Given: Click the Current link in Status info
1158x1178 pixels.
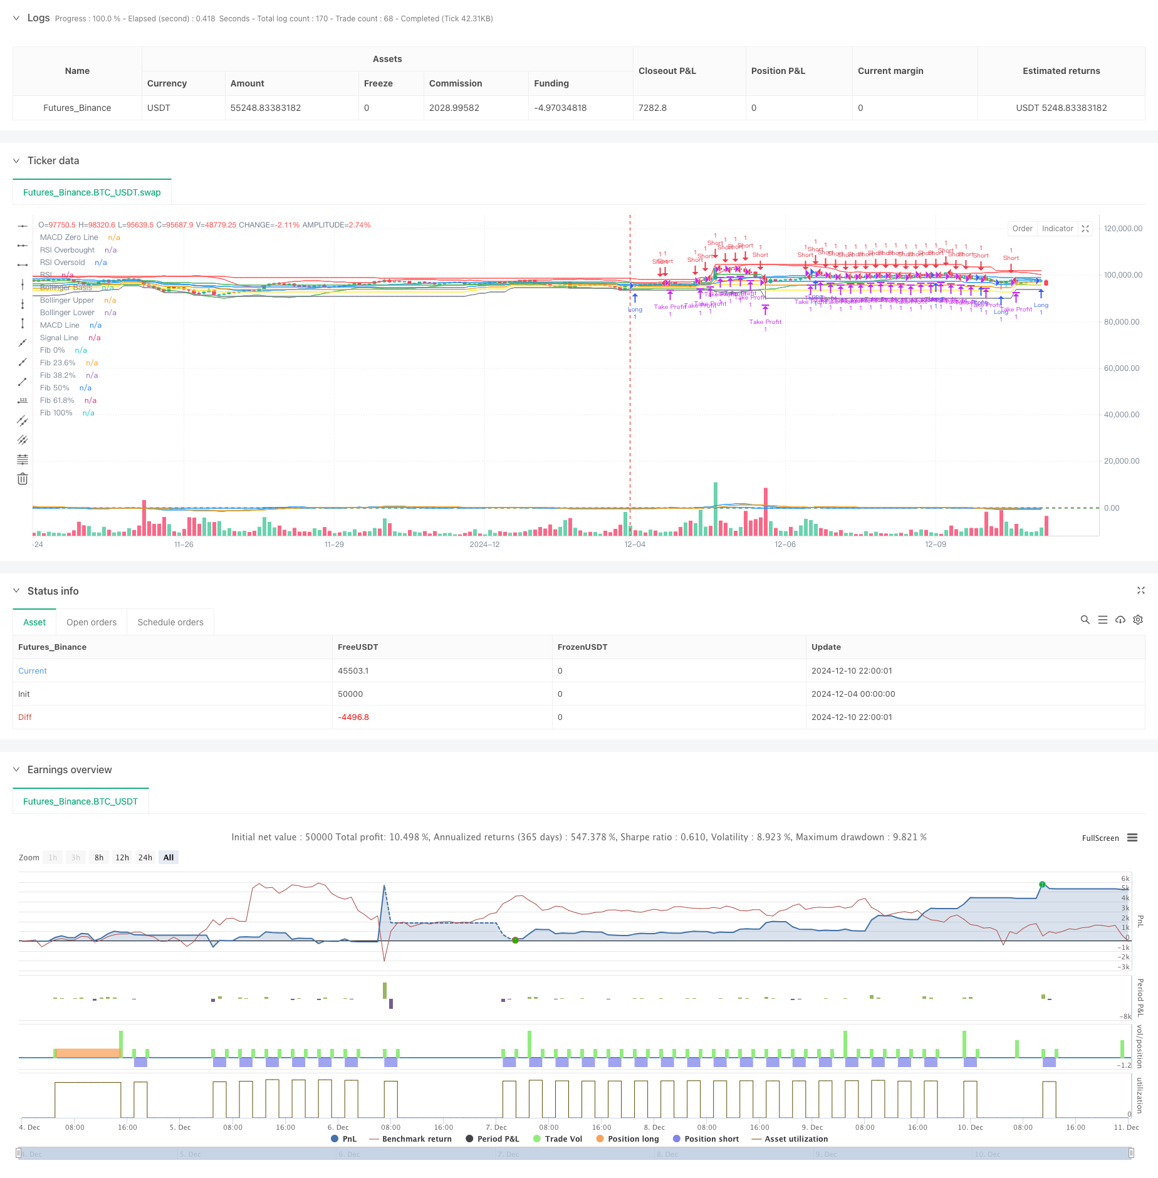Looking at the screenshot, I should click(x=33, y=670).
